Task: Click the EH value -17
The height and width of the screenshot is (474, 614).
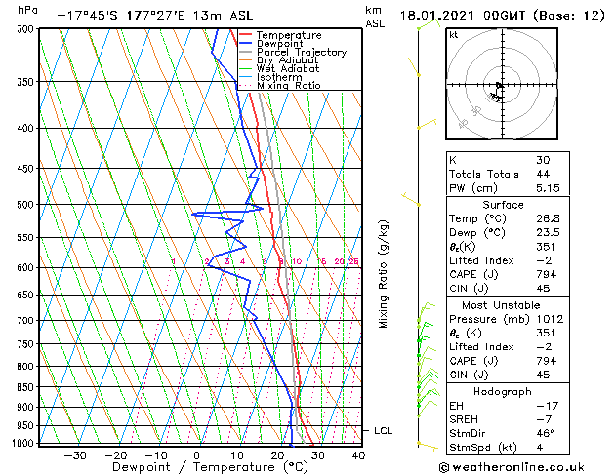Action: tap(548, 406)
